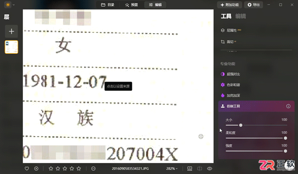
Task: Open 附加功能 extras
Action: coord(229,5)
